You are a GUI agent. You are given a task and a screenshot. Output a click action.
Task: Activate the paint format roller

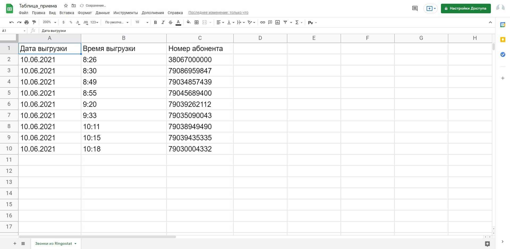34,22
